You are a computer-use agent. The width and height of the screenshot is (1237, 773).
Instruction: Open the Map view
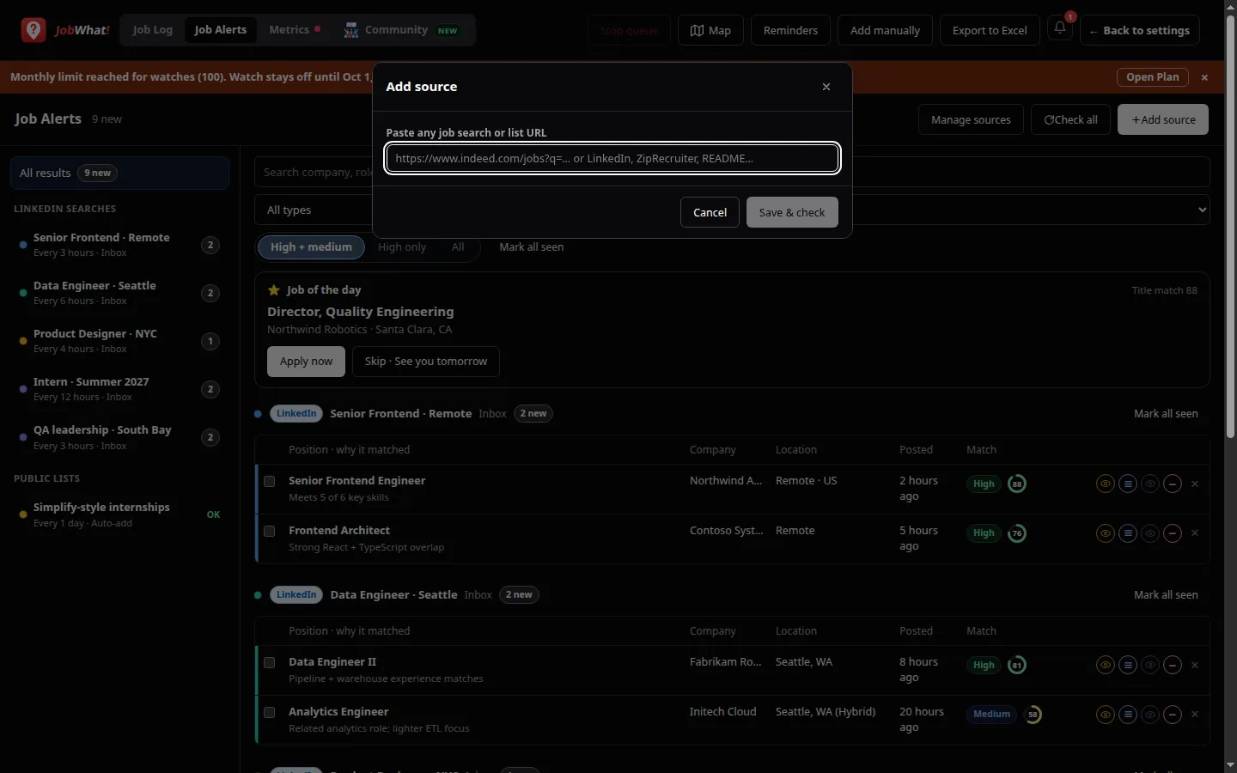pyautogui.click(x=710, y=30)
